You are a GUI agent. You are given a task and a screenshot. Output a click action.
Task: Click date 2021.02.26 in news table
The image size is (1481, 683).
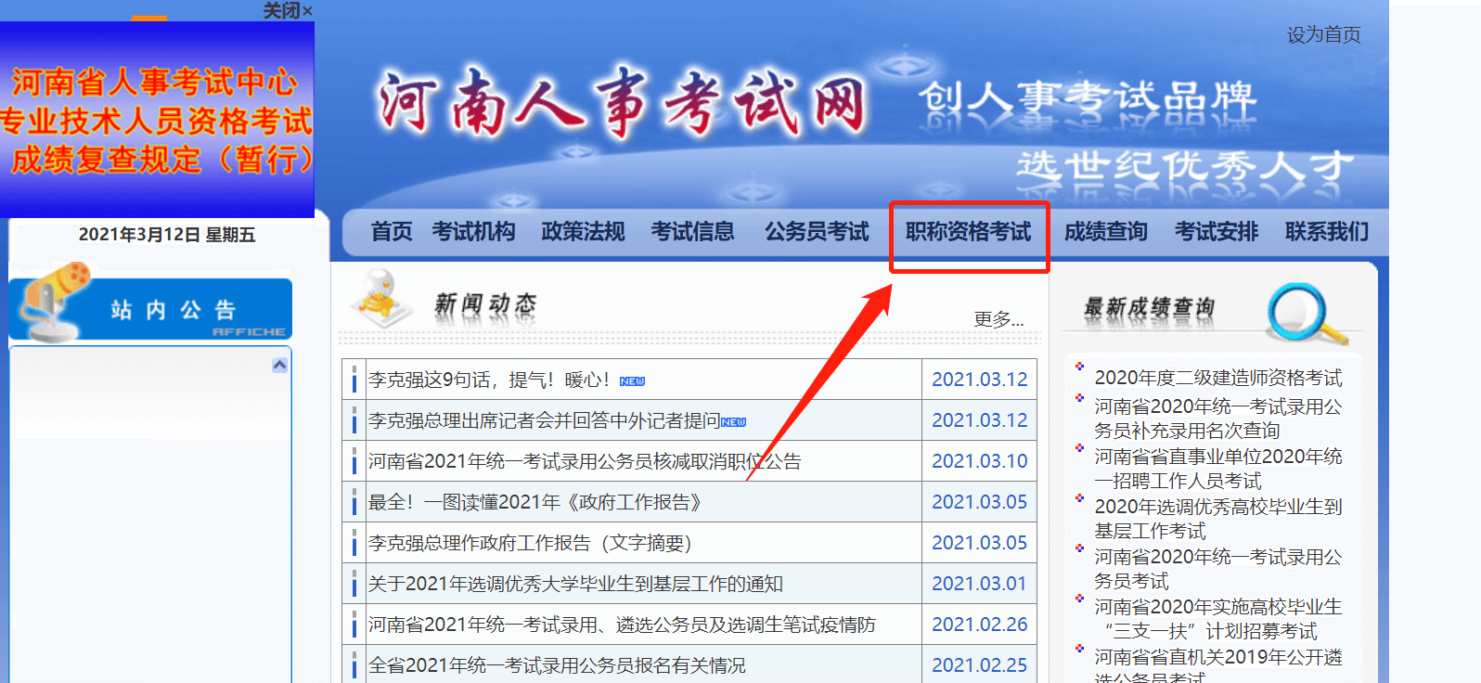click(980, 625)
